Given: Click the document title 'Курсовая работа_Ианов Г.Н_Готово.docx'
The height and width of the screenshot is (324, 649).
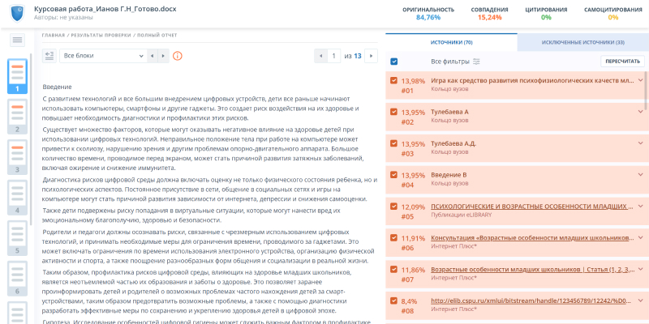Looking at the screenshot, I should pos(105,9).
